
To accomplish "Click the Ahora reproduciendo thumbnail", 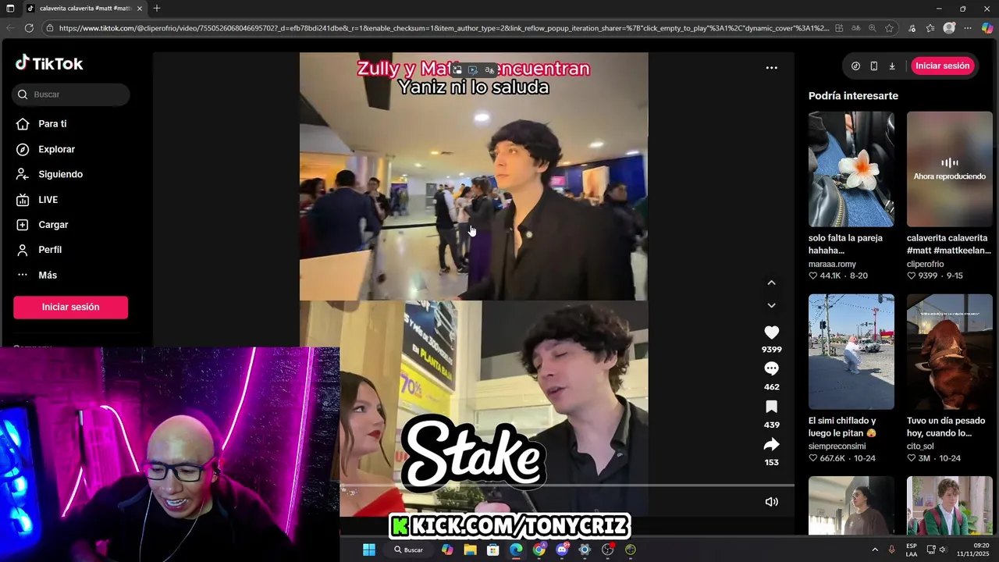I will click(x=950, y=169).
